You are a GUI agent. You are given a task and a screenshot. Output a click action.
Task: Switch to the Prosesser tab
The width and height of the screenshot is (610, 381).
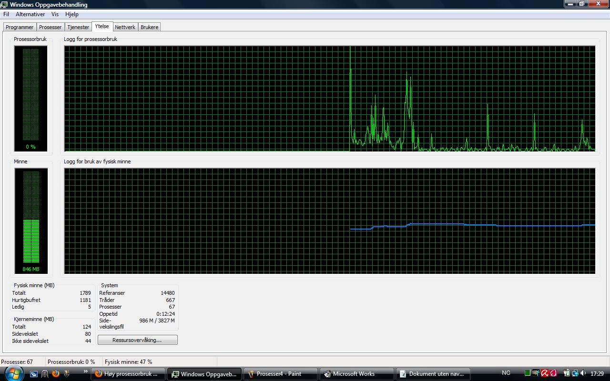[51, 27]
